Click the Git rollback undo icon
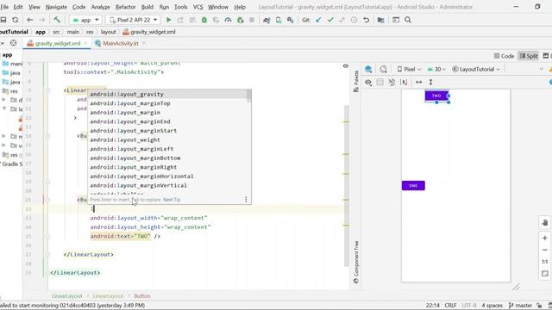The width and height of the screenshot is (552, 310). tap(366, 20)
